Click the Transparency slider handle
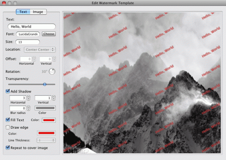Viewport: 226px width, 160px height. coord(44,84)
